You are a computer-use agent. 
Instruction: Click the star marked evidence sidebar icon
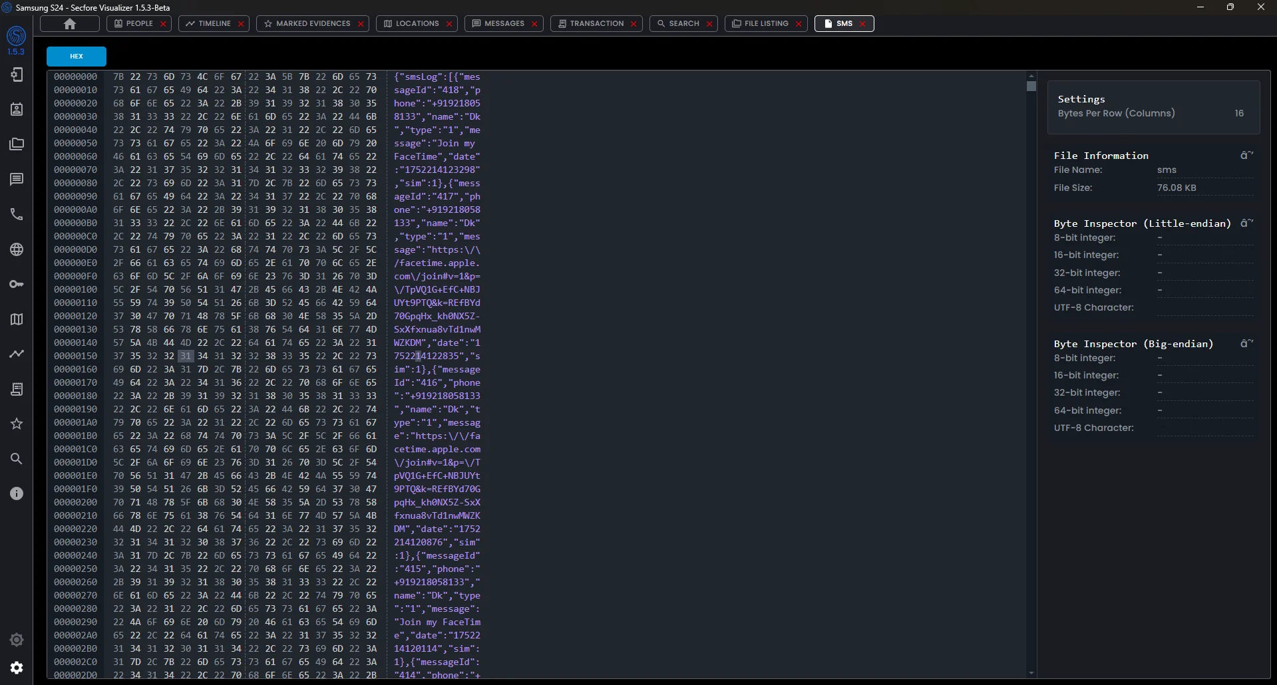pyautogui.click(x=17, y=424)
